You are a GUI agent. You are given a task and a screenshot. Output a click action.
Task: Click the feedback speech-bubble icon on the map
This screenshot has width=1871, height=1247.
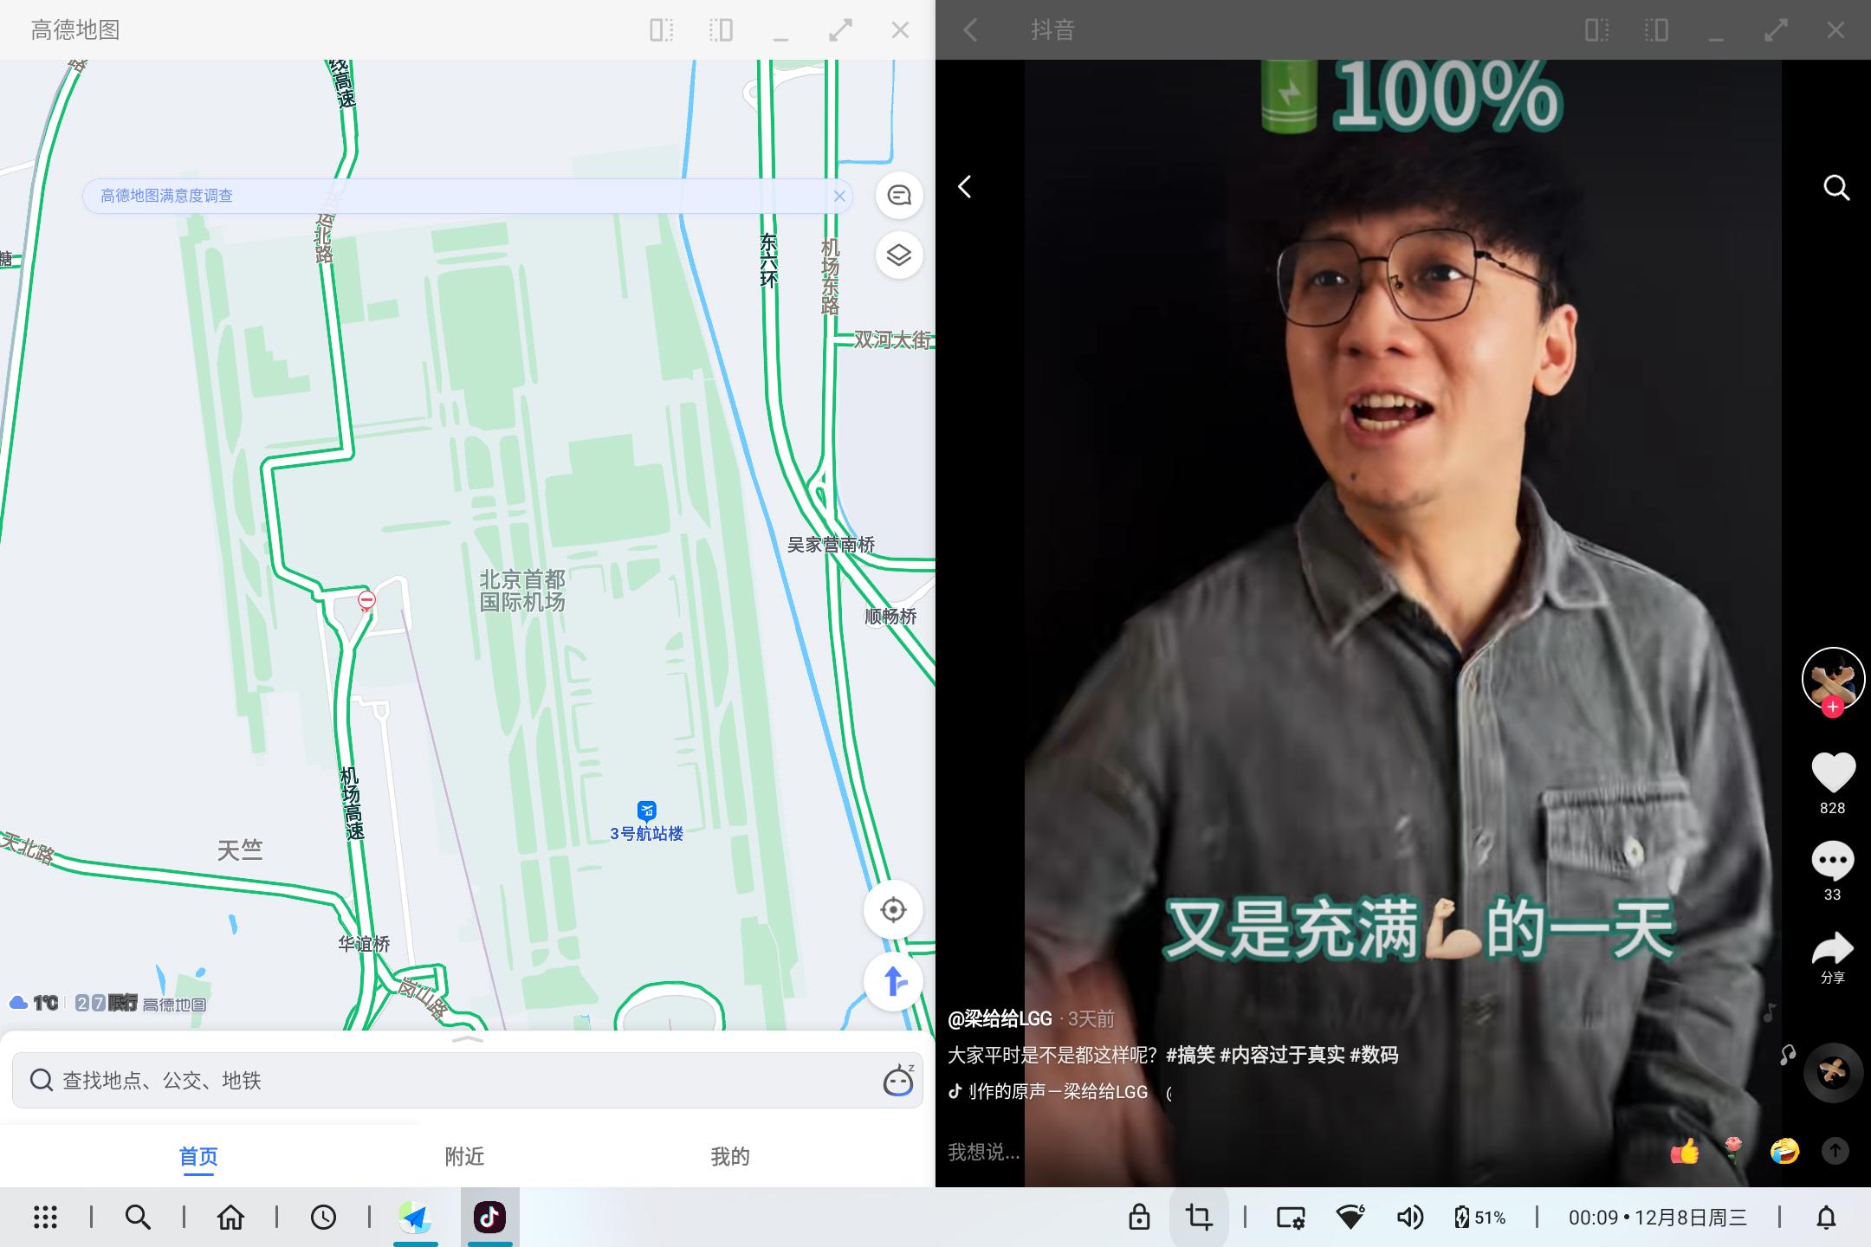click(x=899, y=196)
